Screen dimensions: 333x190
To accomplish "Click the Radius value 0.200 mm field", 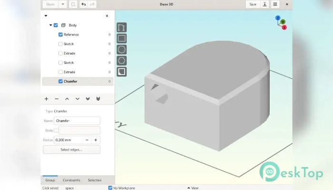I will click(x=68, y=140).
